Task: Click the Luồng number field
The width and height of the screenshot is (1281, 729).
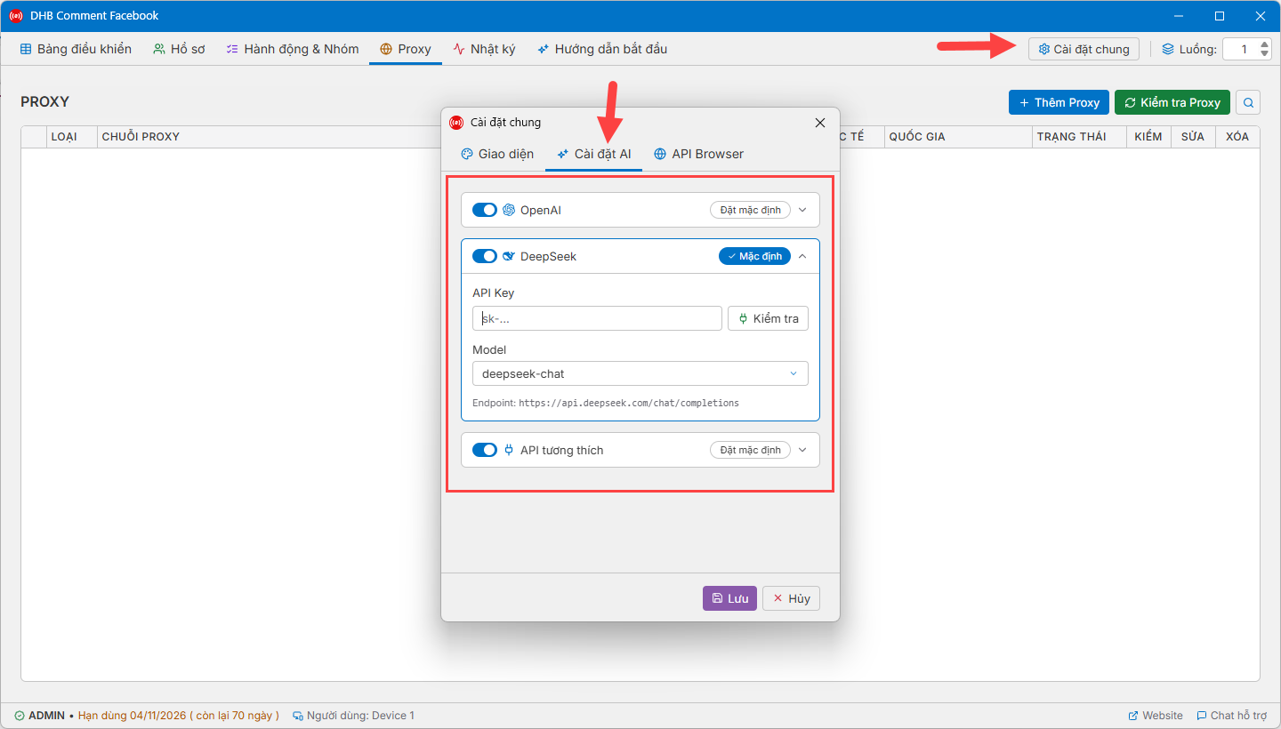Action: 1240,49
